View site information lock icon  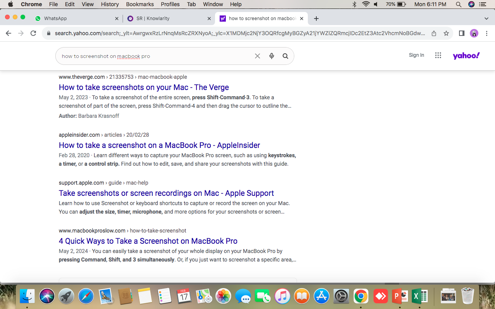[x=49, y=33]
